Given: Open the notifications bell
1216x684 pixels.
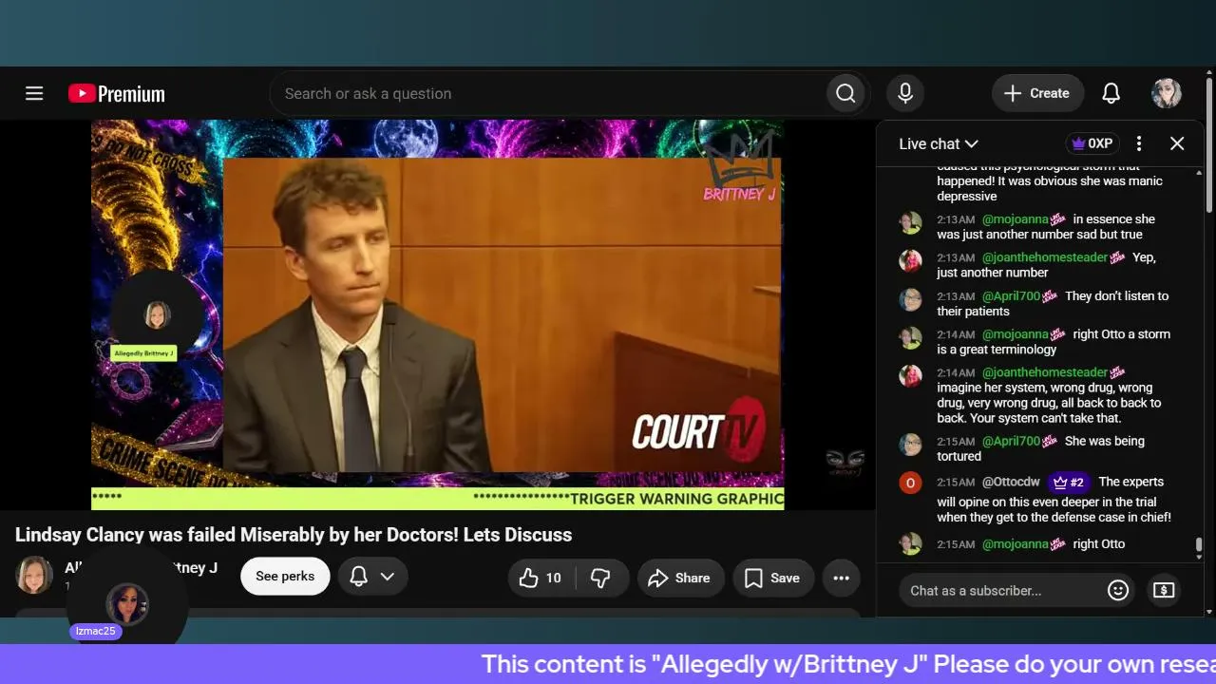Looking at the screenshot, I should click(1111, 93).
